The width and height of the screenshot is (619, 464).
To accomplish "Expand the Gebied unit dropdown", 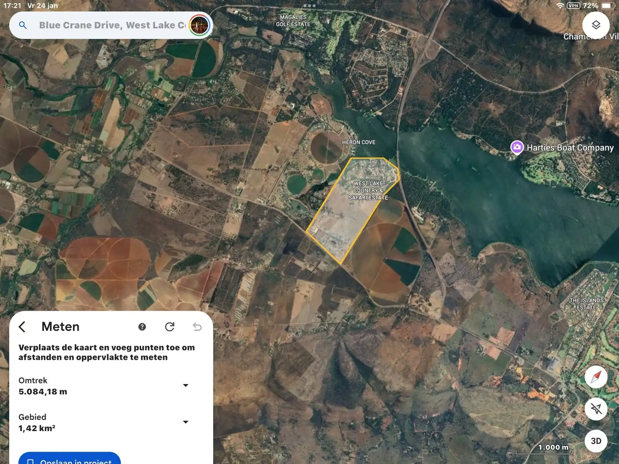I will tap(186, 422).
